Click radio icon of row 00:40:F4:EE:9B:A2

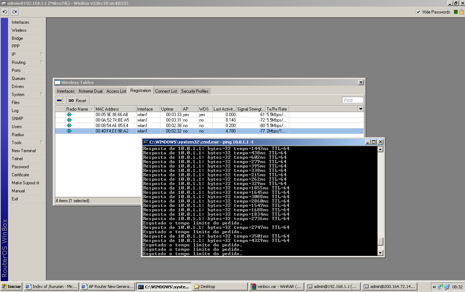tap(69, 131)
